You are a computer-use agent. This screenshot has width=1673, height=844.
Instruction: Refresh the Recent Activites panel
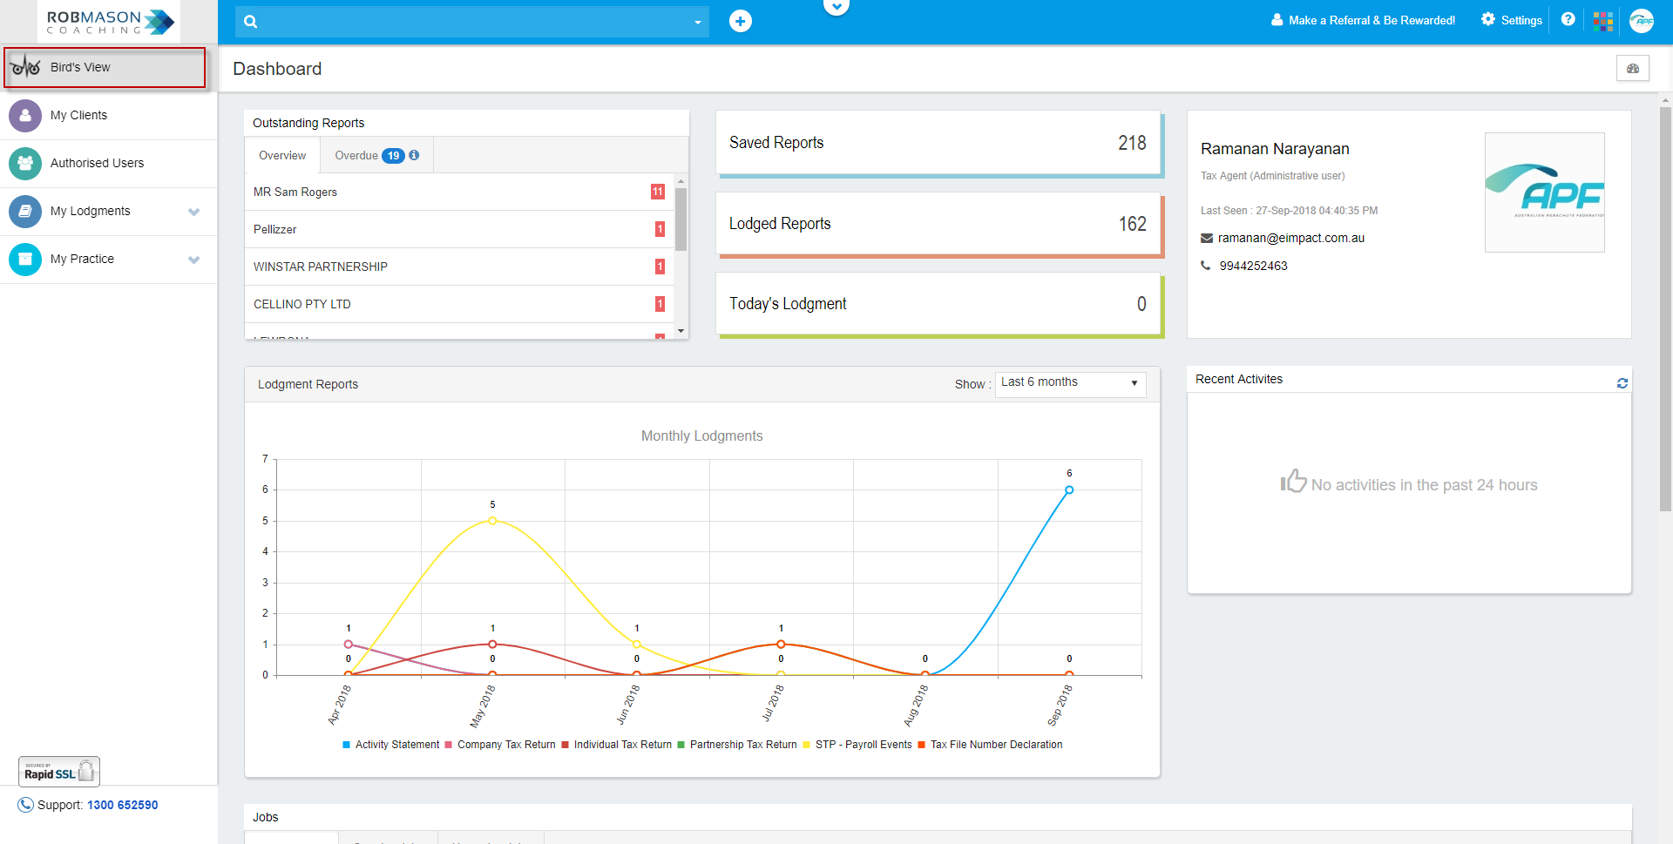(1622, 382)
